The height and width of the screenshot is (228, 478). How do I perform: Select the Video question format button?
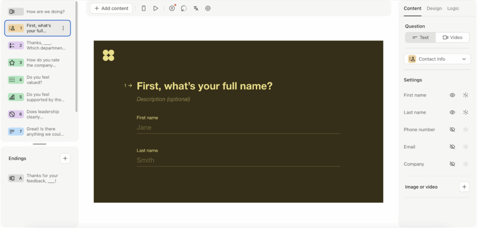452,38
